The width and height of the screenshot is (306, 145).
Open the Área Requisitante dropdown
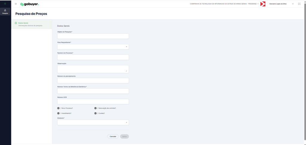93,47
